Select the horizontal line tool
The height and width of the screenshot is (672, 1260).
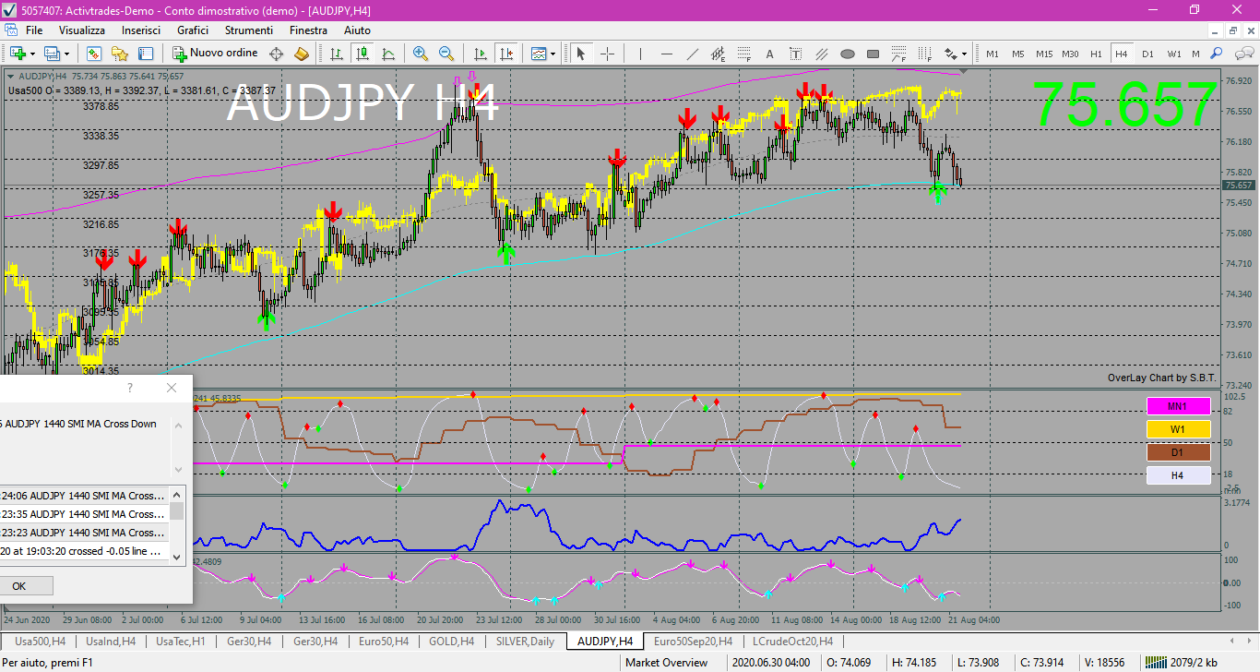tap(666, 54)
